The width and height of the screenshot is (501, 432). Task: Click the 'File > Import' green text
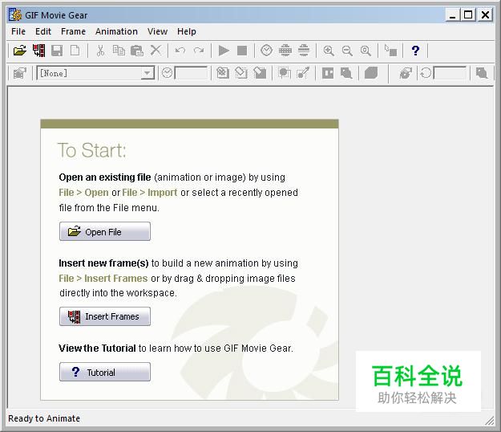pos(150,193)
